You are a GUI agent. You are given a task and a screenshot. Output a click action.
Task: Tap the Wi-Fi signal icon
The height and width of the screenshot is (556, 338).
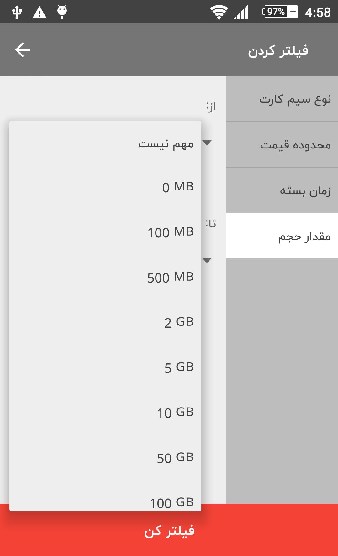click(219, 13)
